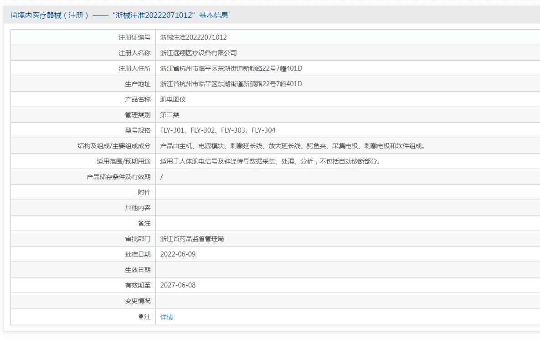The width and height of the screenshot is (540, 344).
Task: Click the 附件 row label
Action: pyautogui.click(x=144, y=192)
